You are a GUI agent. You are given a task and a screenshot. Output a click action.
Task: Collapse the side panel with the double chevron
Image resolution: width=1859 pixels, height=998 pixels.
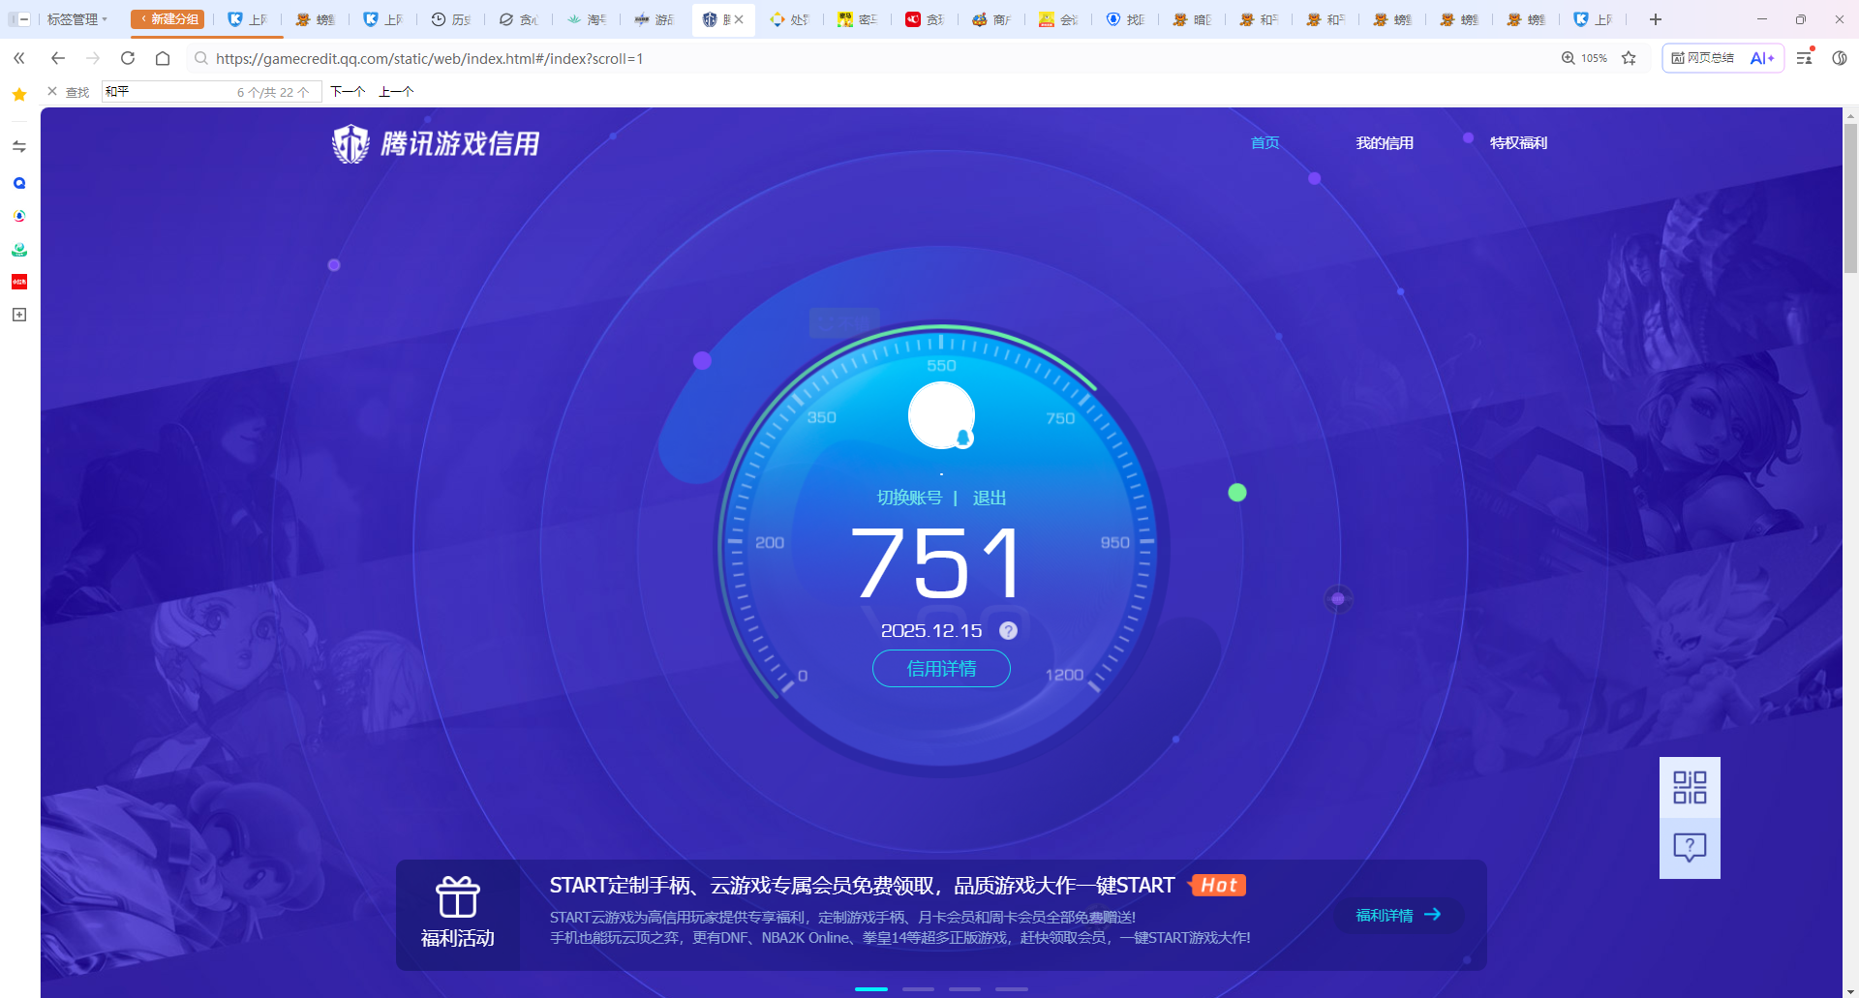19,58
